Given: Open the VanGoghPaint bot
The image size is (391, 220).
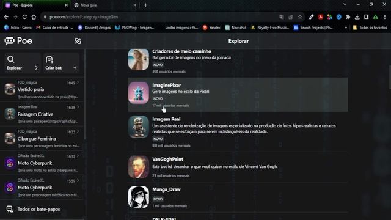Looking at the screenshot, I should click(238, 167).
